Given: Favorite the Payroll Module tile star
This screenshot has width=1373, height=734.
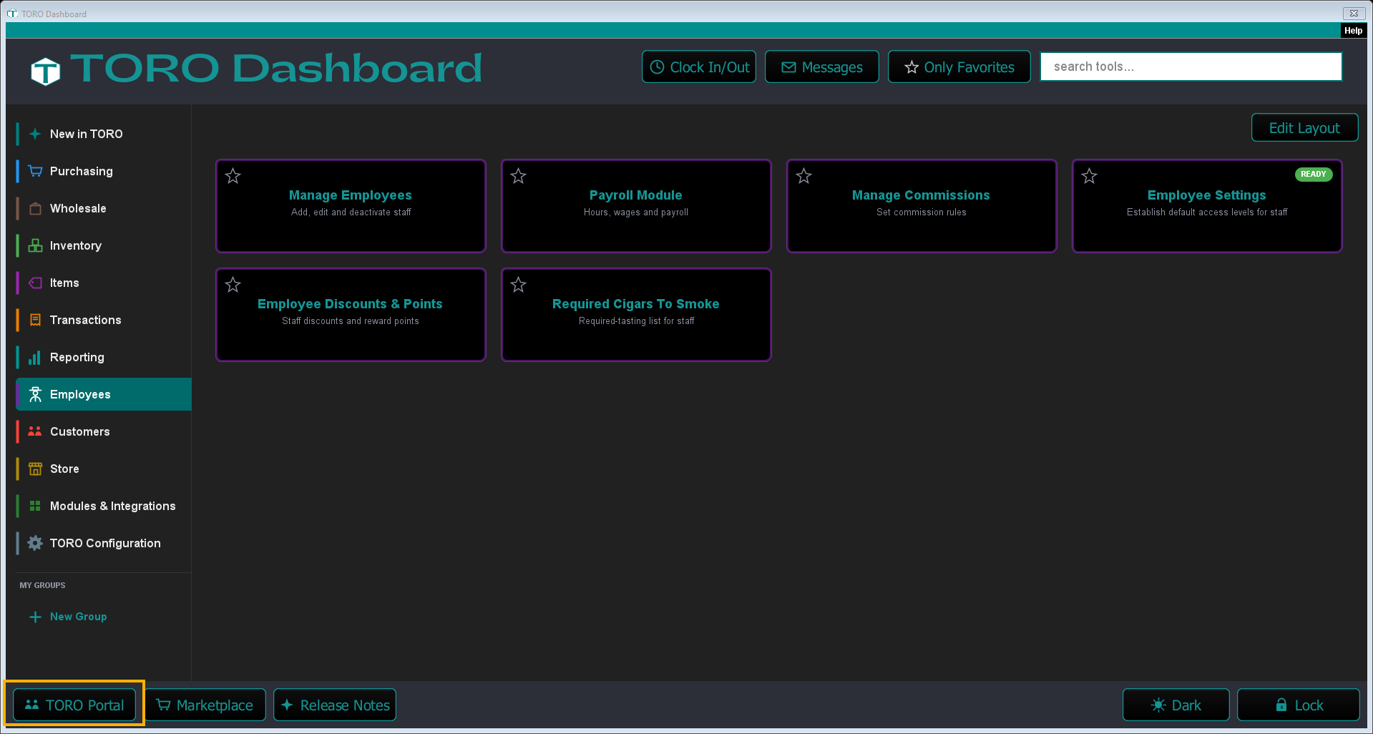Looking at the screenshot, I should coord(519,176).
